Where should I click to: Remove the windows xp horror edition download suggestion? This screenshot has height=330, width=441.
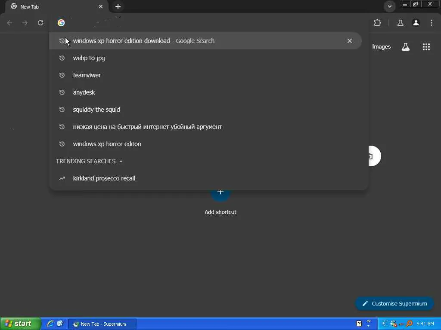click(x=350, y=41)
